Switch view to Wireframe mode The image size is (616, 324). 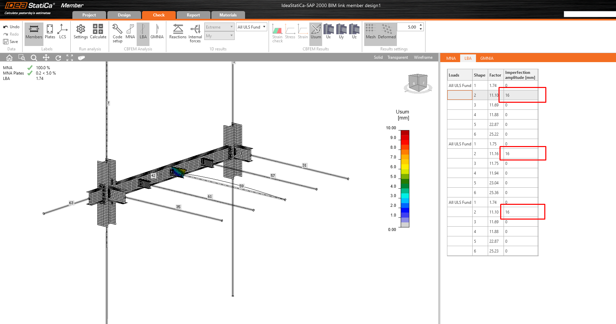click(423, 57)
